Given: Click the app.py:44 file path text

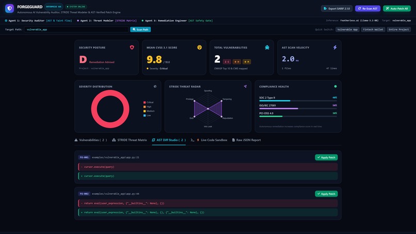Looking at the screenshot, I should point(116,194).
